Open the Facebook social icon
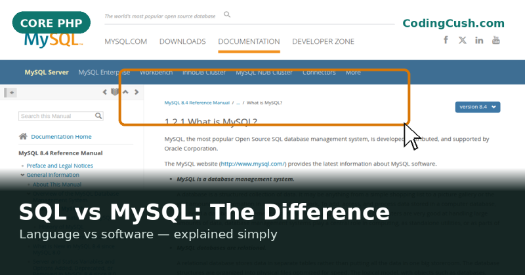 (x=446, y=40)
